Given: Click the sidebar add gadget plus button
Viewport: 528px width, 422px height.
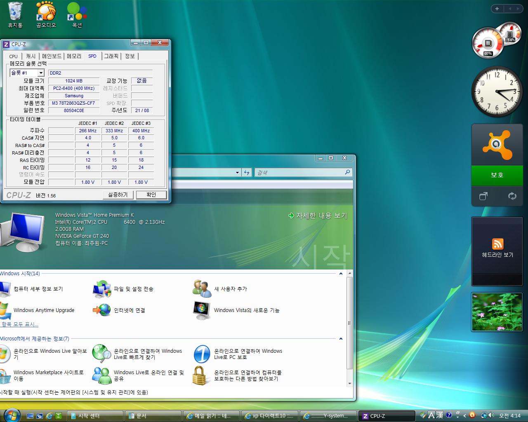Looking at the screenshot, I should point(497,9).
